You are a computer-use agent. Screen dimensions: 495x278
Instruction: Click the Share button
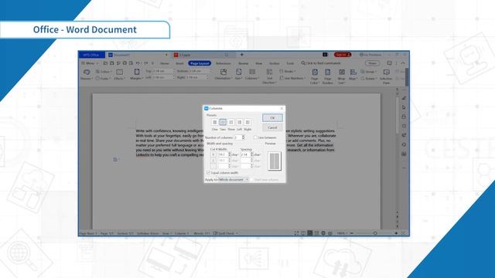pos(373,63)
